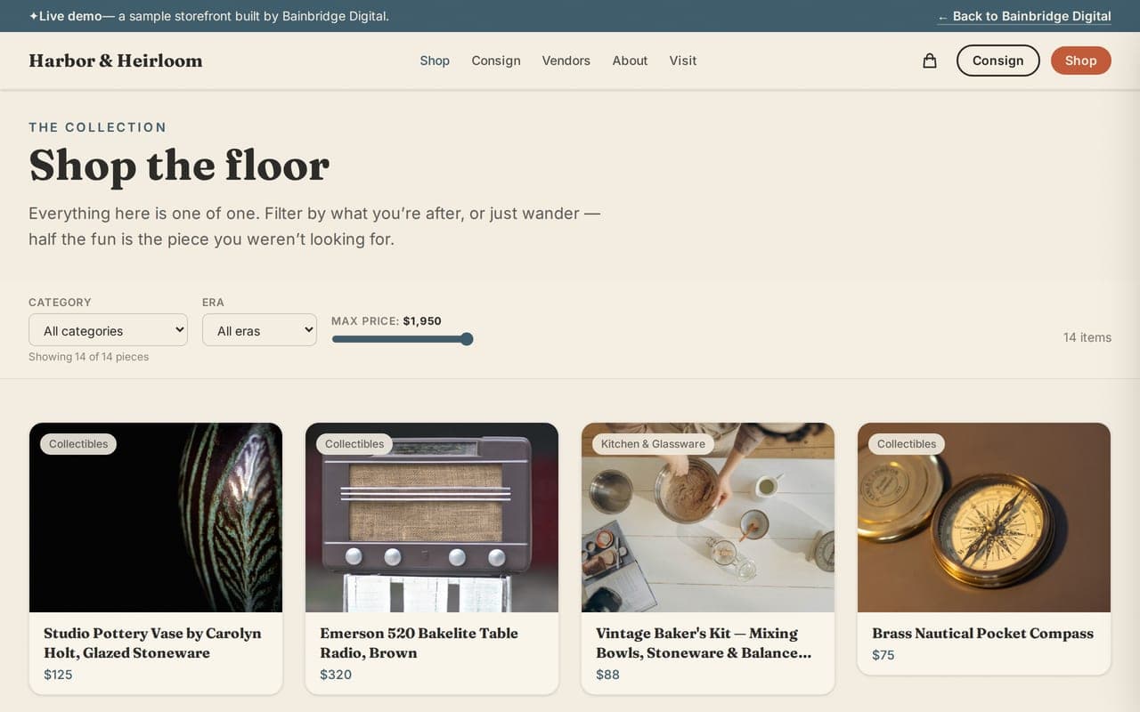Click the Vintage Baker's Kit title

704,643
